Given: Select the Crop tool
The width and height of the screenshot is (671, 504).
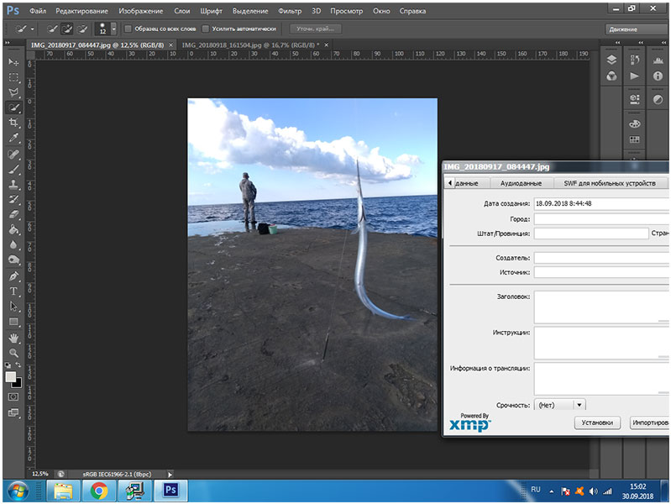Looking at the screenshot, I should [x=13, y=123].
